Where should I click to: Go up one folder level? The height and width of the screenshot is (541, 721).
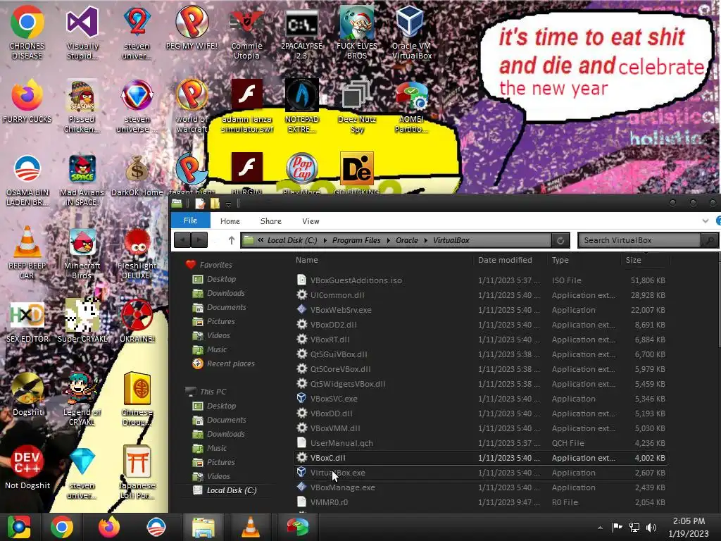click(231, 240)
